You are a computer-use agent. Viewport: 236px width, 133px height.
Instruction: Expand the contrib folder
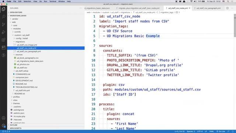pyautogui.click(x=17, y=32)
